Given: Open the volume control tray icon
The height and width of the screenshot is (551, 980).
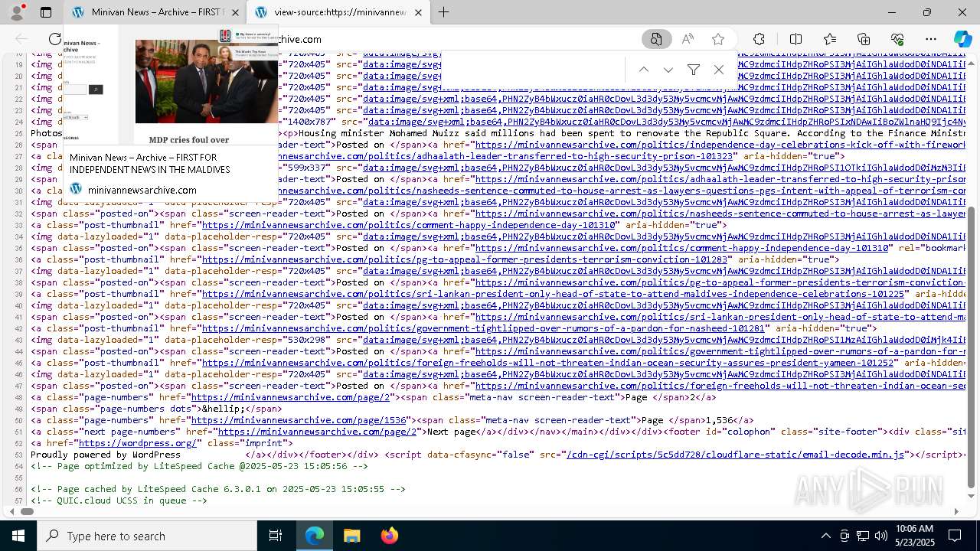Looking at the screenshot, I should point(880,536).
